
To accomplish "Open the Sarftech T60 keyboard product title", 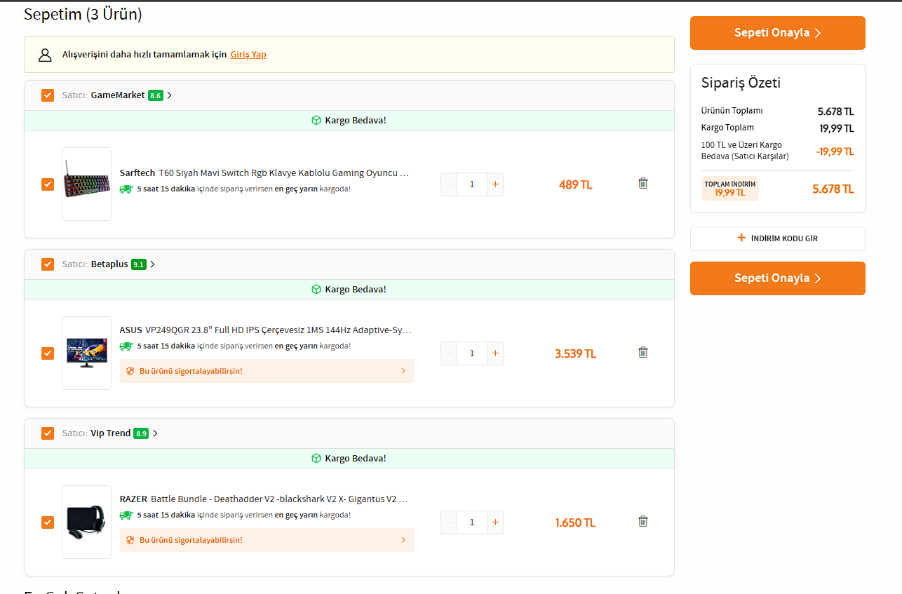I will pyautogui.click(x=264, y=173).
